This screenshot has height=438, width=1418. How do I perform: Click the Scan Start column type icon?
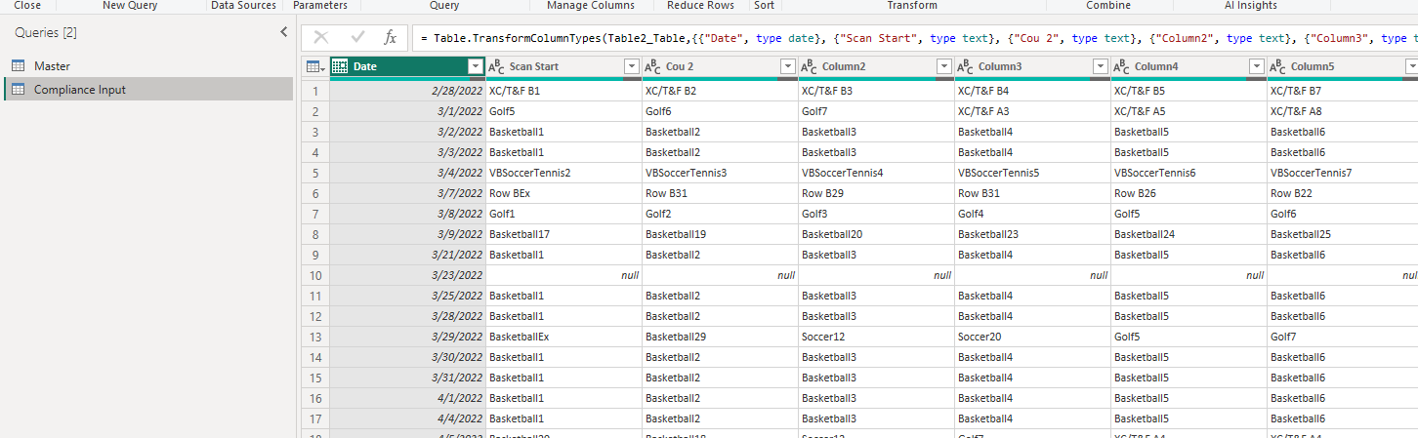point(496,66)
